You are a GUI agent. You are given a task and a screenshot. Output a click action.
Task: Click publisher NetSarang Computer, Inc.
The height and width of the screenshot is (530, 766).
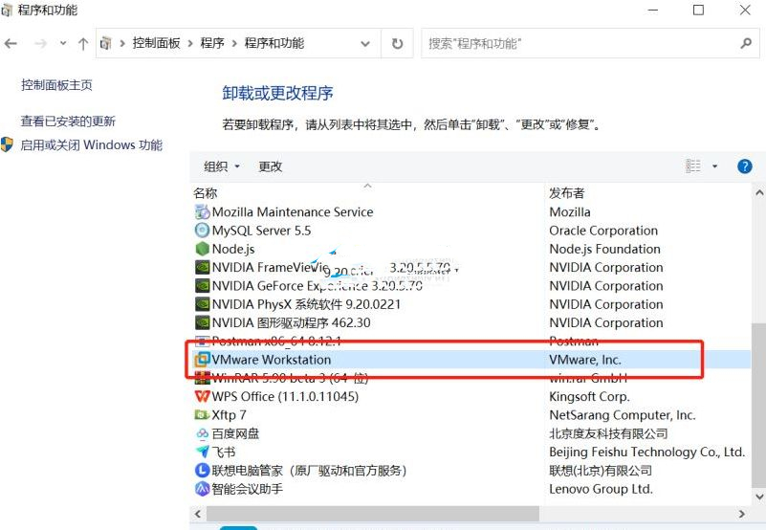(623, 415)
